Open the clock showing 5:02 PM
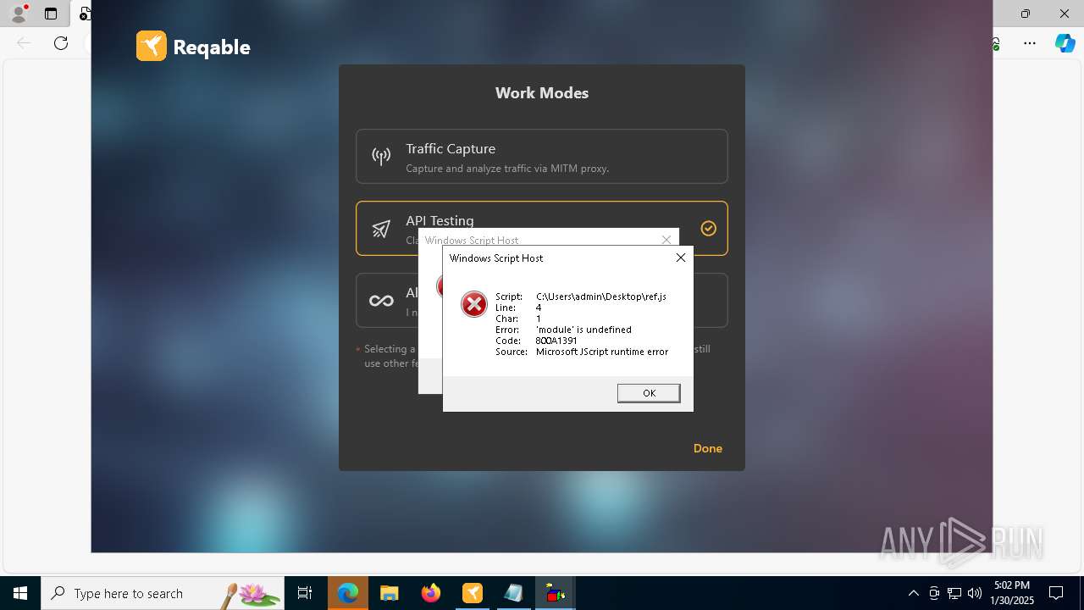 click(x=1012, y=593)
